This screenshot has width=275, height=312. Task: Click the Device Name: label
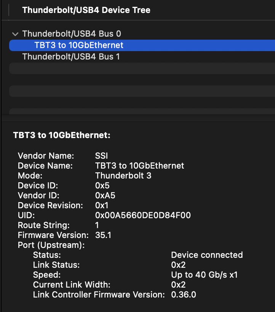[45, 166]
